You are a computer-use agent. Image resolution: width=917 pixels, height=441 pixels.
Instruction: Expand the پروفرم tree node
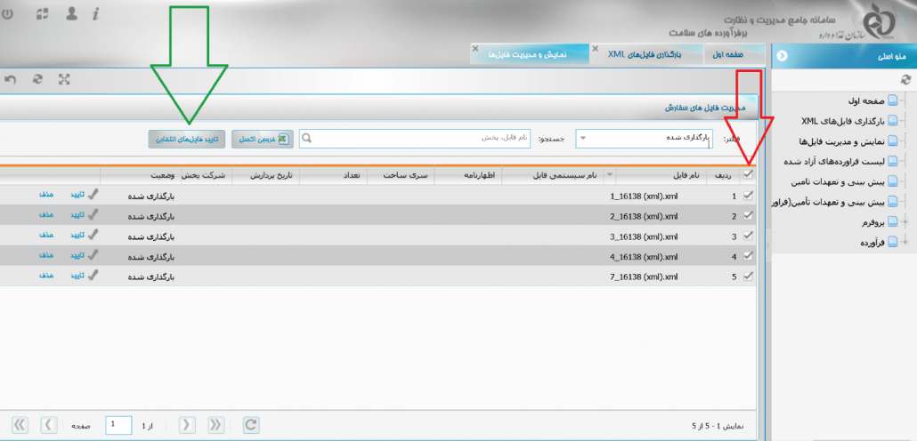click(x=905, y=222)
